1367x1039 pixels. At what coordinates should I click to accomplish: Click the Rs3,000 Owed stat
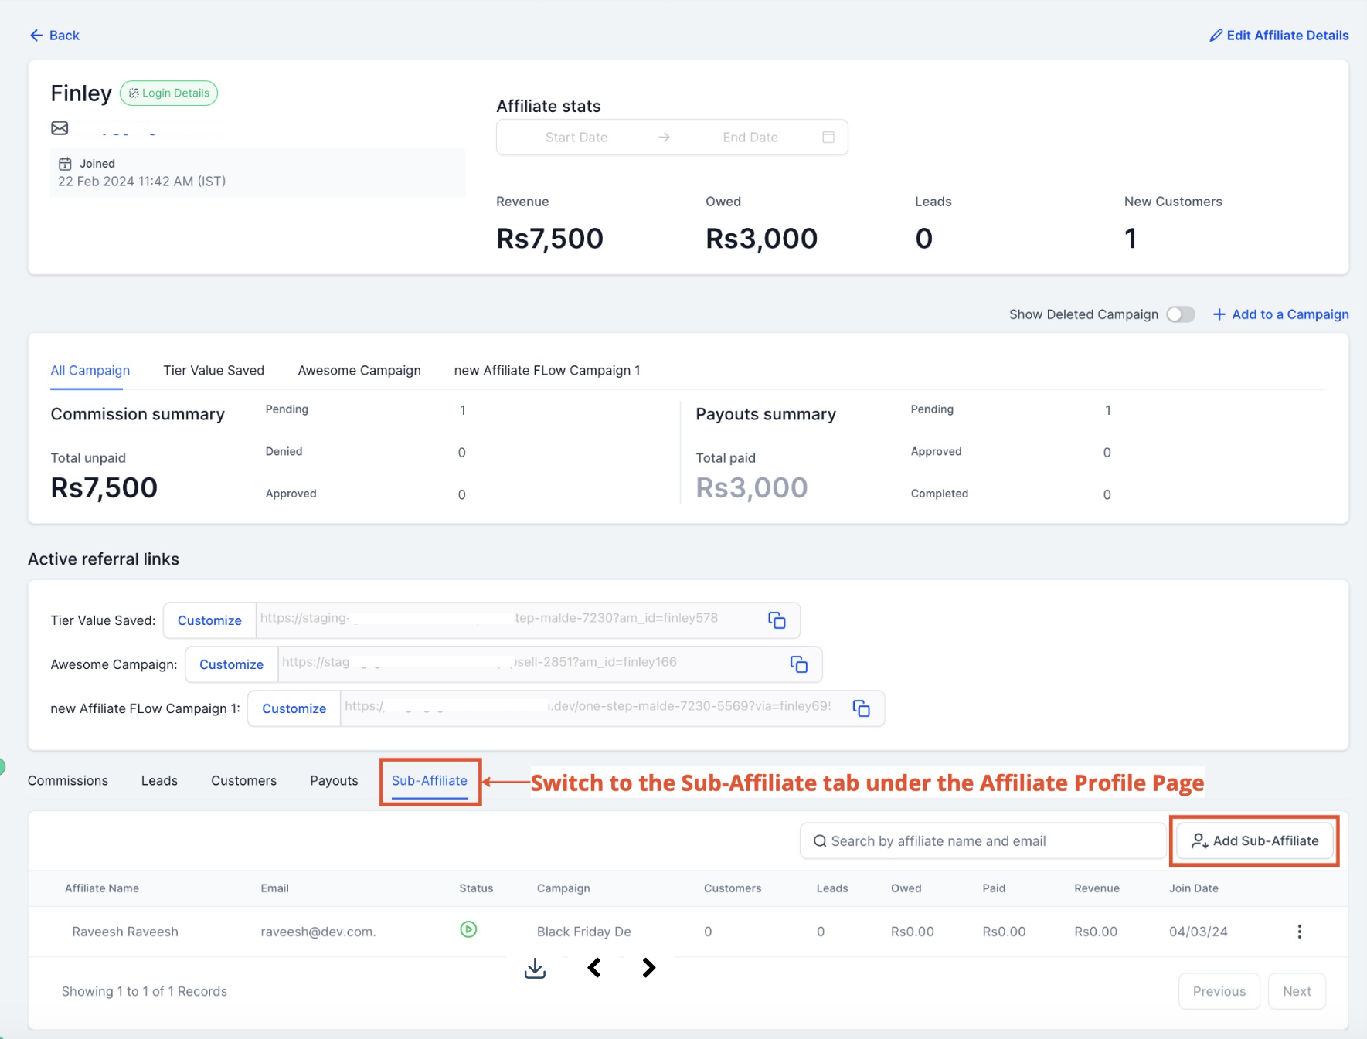click(x=761, y=239)
